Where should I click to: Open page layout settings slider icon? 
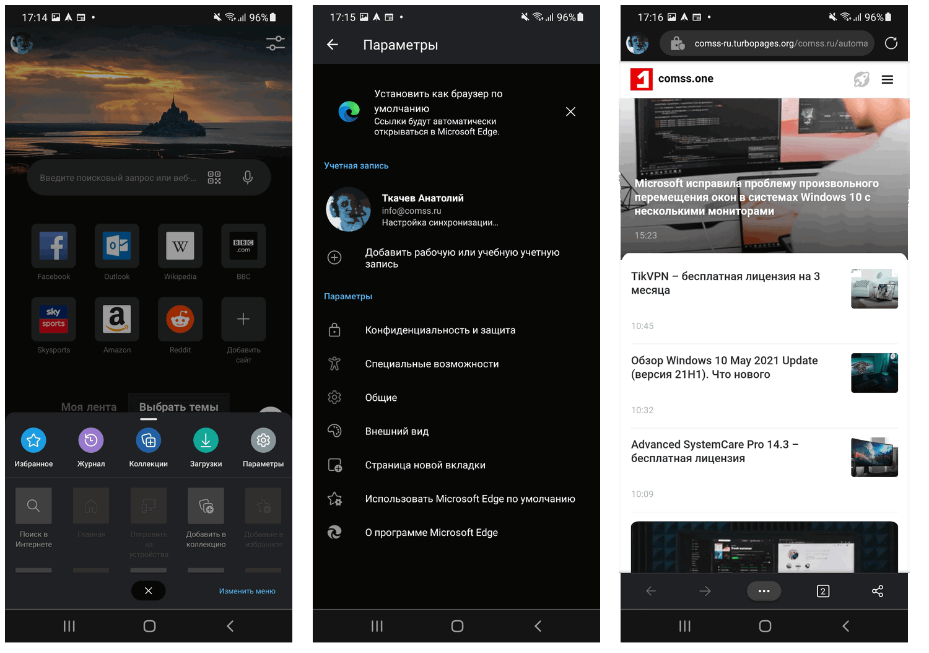pos(276,43)
